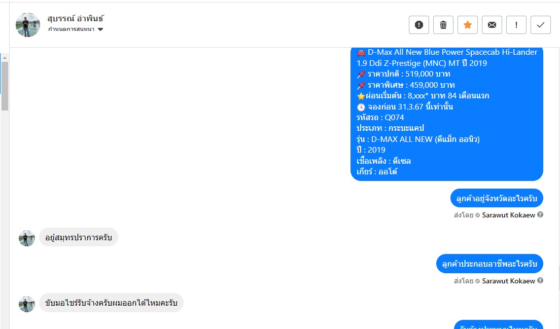The width and height of the screenshot is (560, 329).
Task: Select message bubble ลูกค้าอยู่จังหวัดอะไรครับ
Action: click(497, 198)
